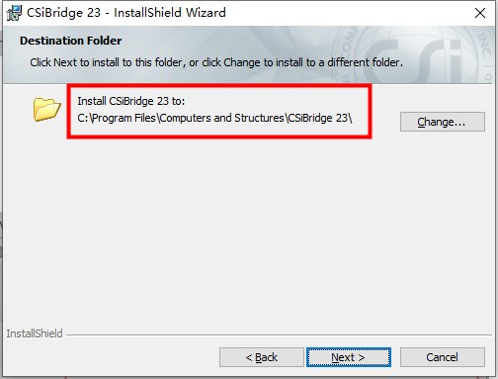
Task: Click the C:\Program Files install path text
Action: pyautogui.click(x=214, y=118)
